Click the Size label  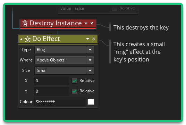click(x=26, y=70)
